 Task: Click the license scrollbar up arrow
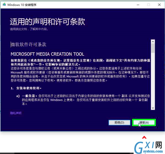pos(153,42)
